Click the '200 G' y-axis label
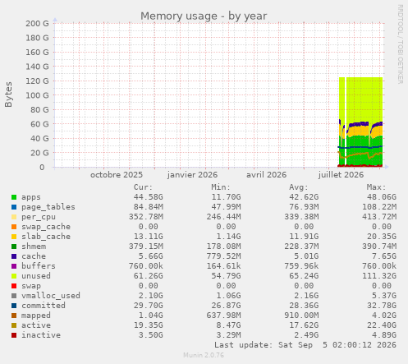Screen dimensions: 408x364 click(x=37, y=24)
